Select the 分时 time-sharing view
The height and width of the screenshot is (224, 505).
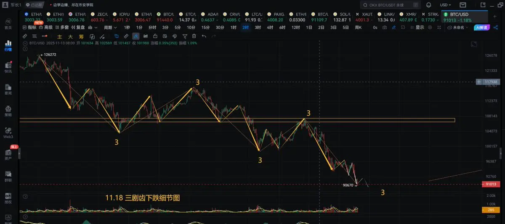pyautogui.click(x=152, y=27)
